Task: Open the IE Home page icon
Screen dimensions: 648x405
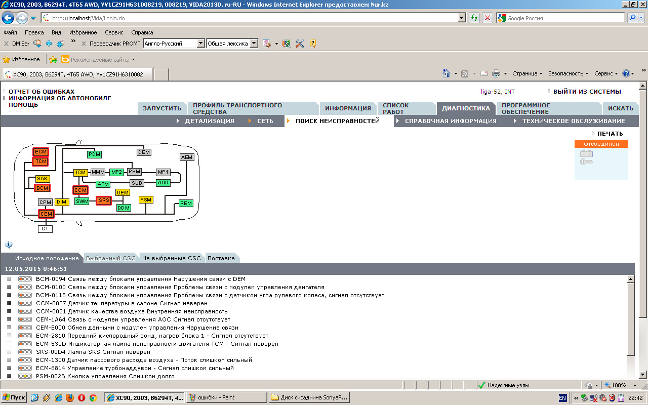Action: coord(446,73)
